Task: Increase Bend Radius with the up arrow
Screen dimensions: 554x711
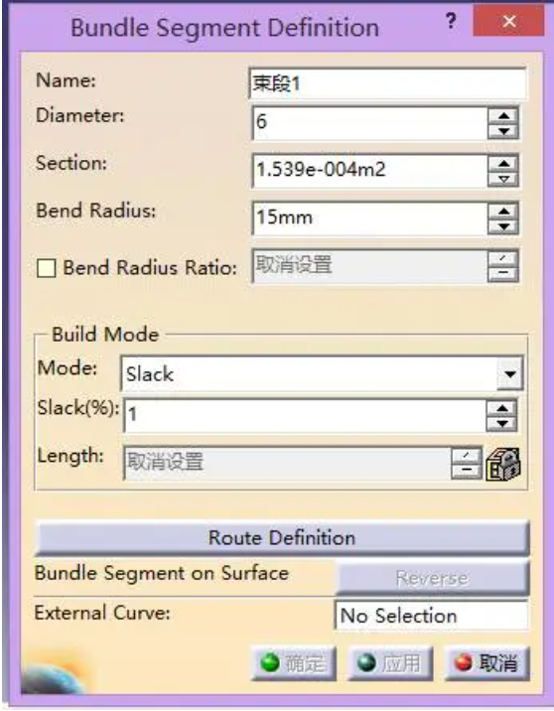Action: click(503, 211)
